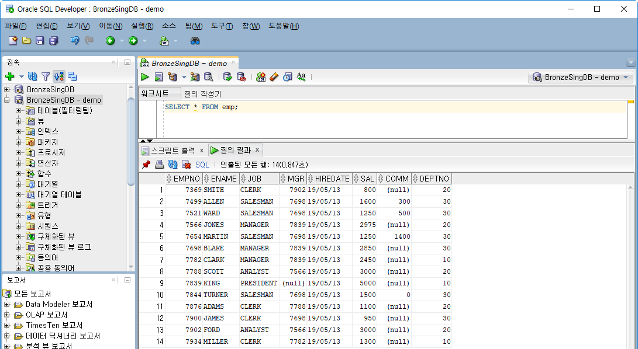
Task: Click the funnel Filter icon in connections panel
Action: click(x=46, y=76)
